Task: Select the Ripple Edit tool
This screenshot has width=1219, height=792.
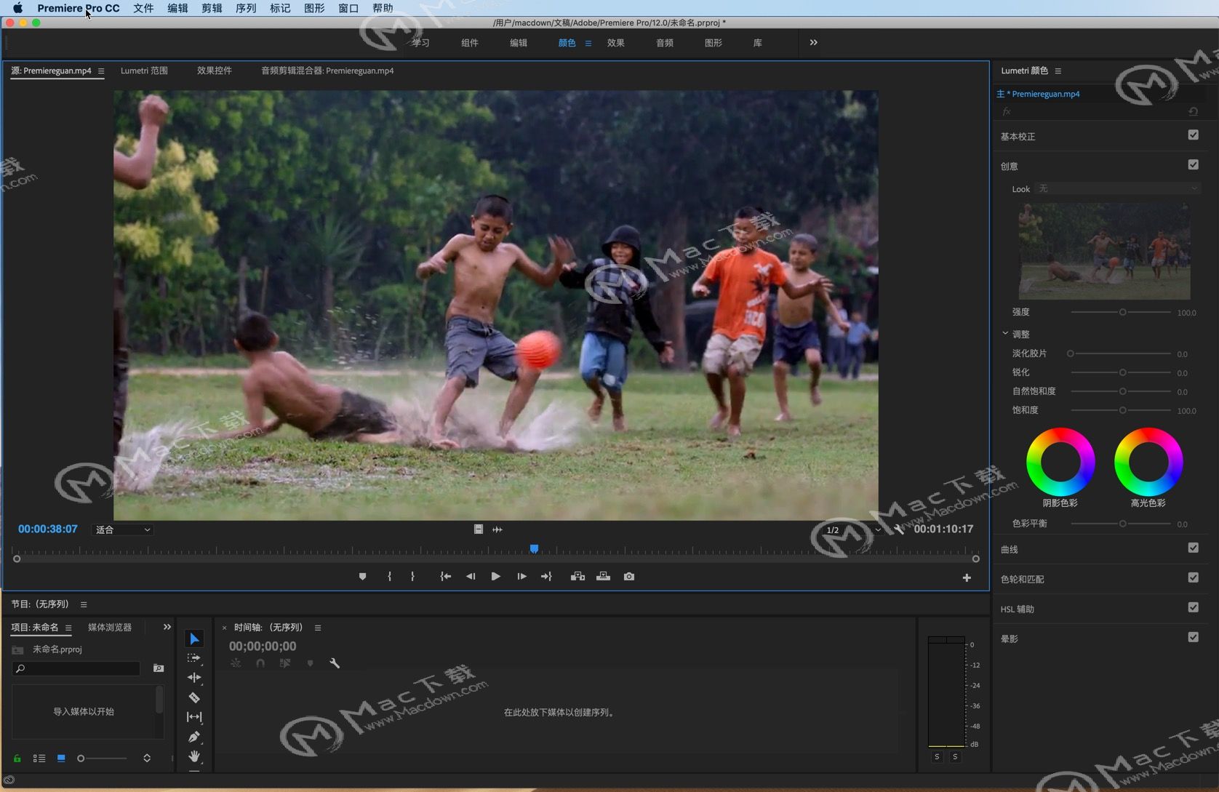Action: coord(194,678)
